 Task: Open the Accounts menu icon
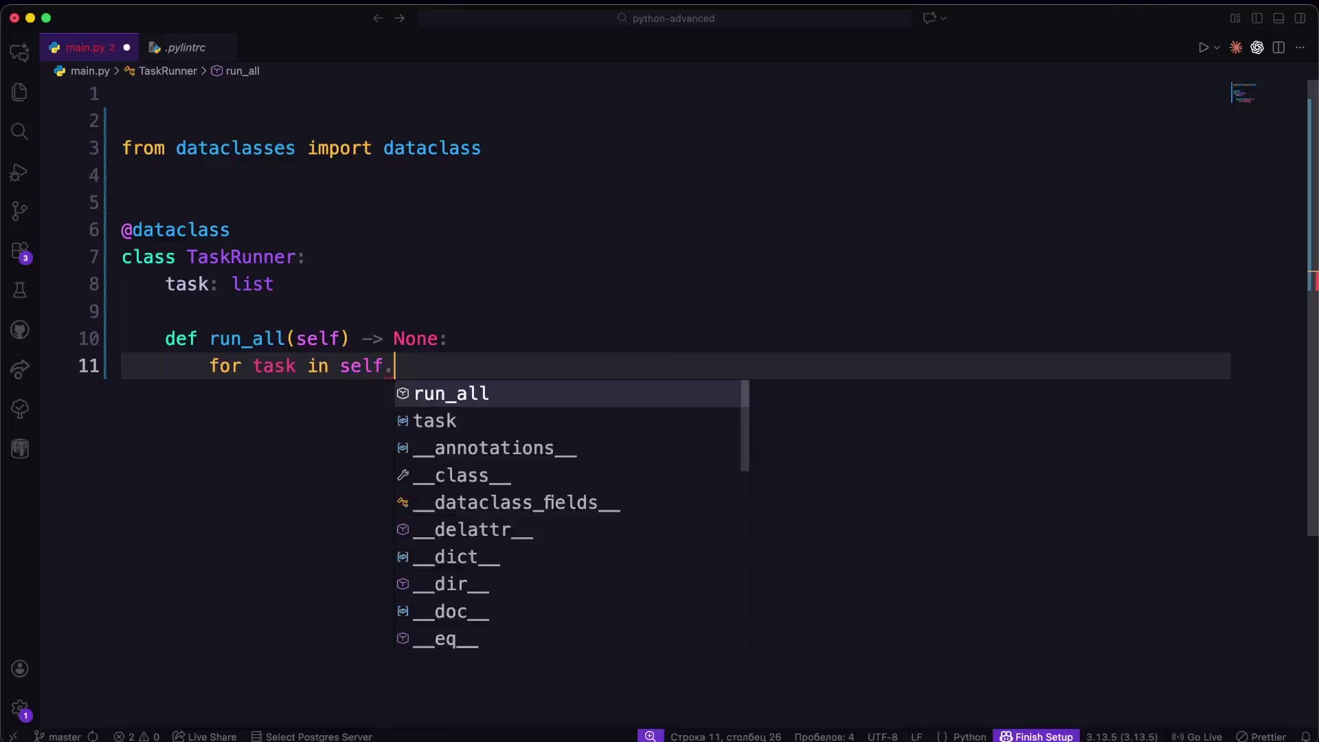point(20,668)
